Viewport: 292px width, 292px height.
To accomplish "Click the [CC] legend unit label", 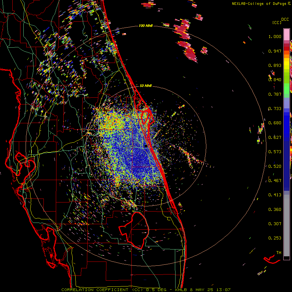I will point(277,22).
